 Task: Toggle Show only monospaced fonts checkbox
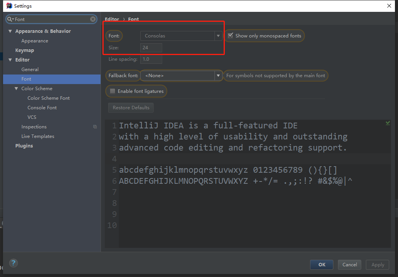click(231, 36)
